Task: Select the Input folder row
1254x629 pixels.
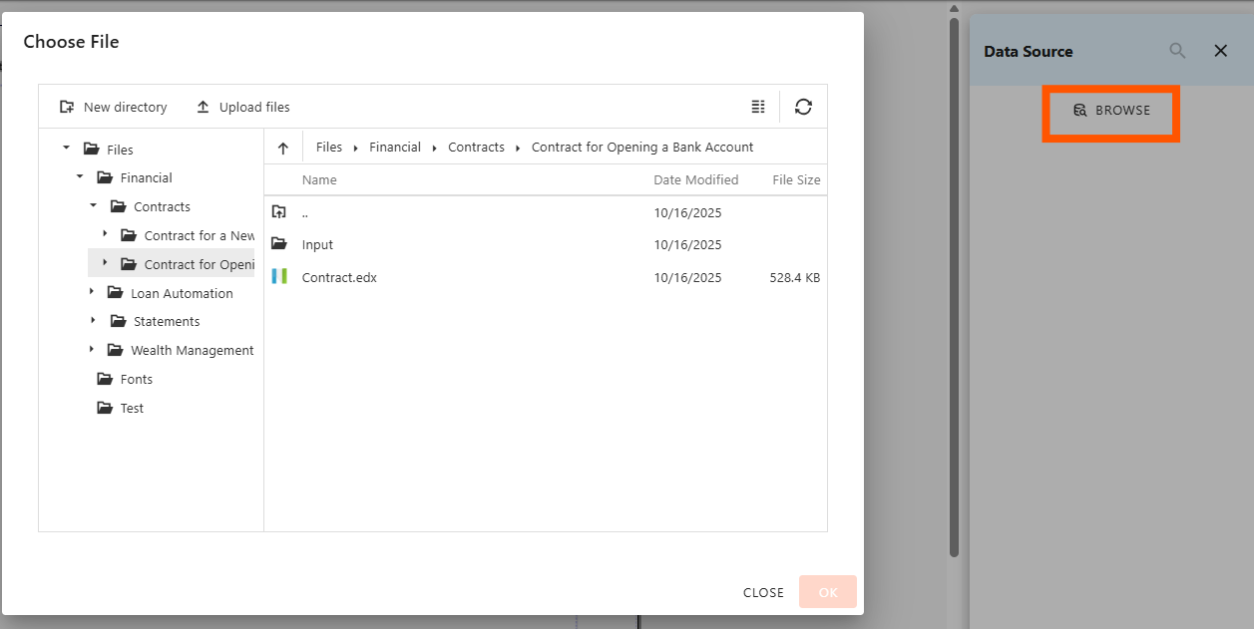Action: (x=546, y=244)
